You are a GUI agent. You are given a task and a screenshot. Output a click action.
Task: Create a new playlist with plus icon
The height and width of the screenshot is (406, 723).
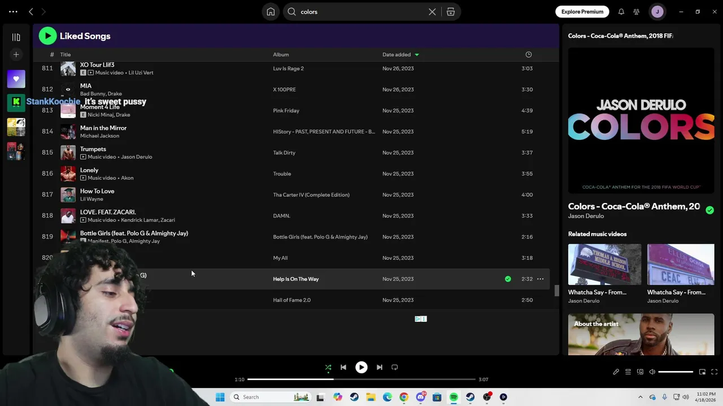(16, 55)
